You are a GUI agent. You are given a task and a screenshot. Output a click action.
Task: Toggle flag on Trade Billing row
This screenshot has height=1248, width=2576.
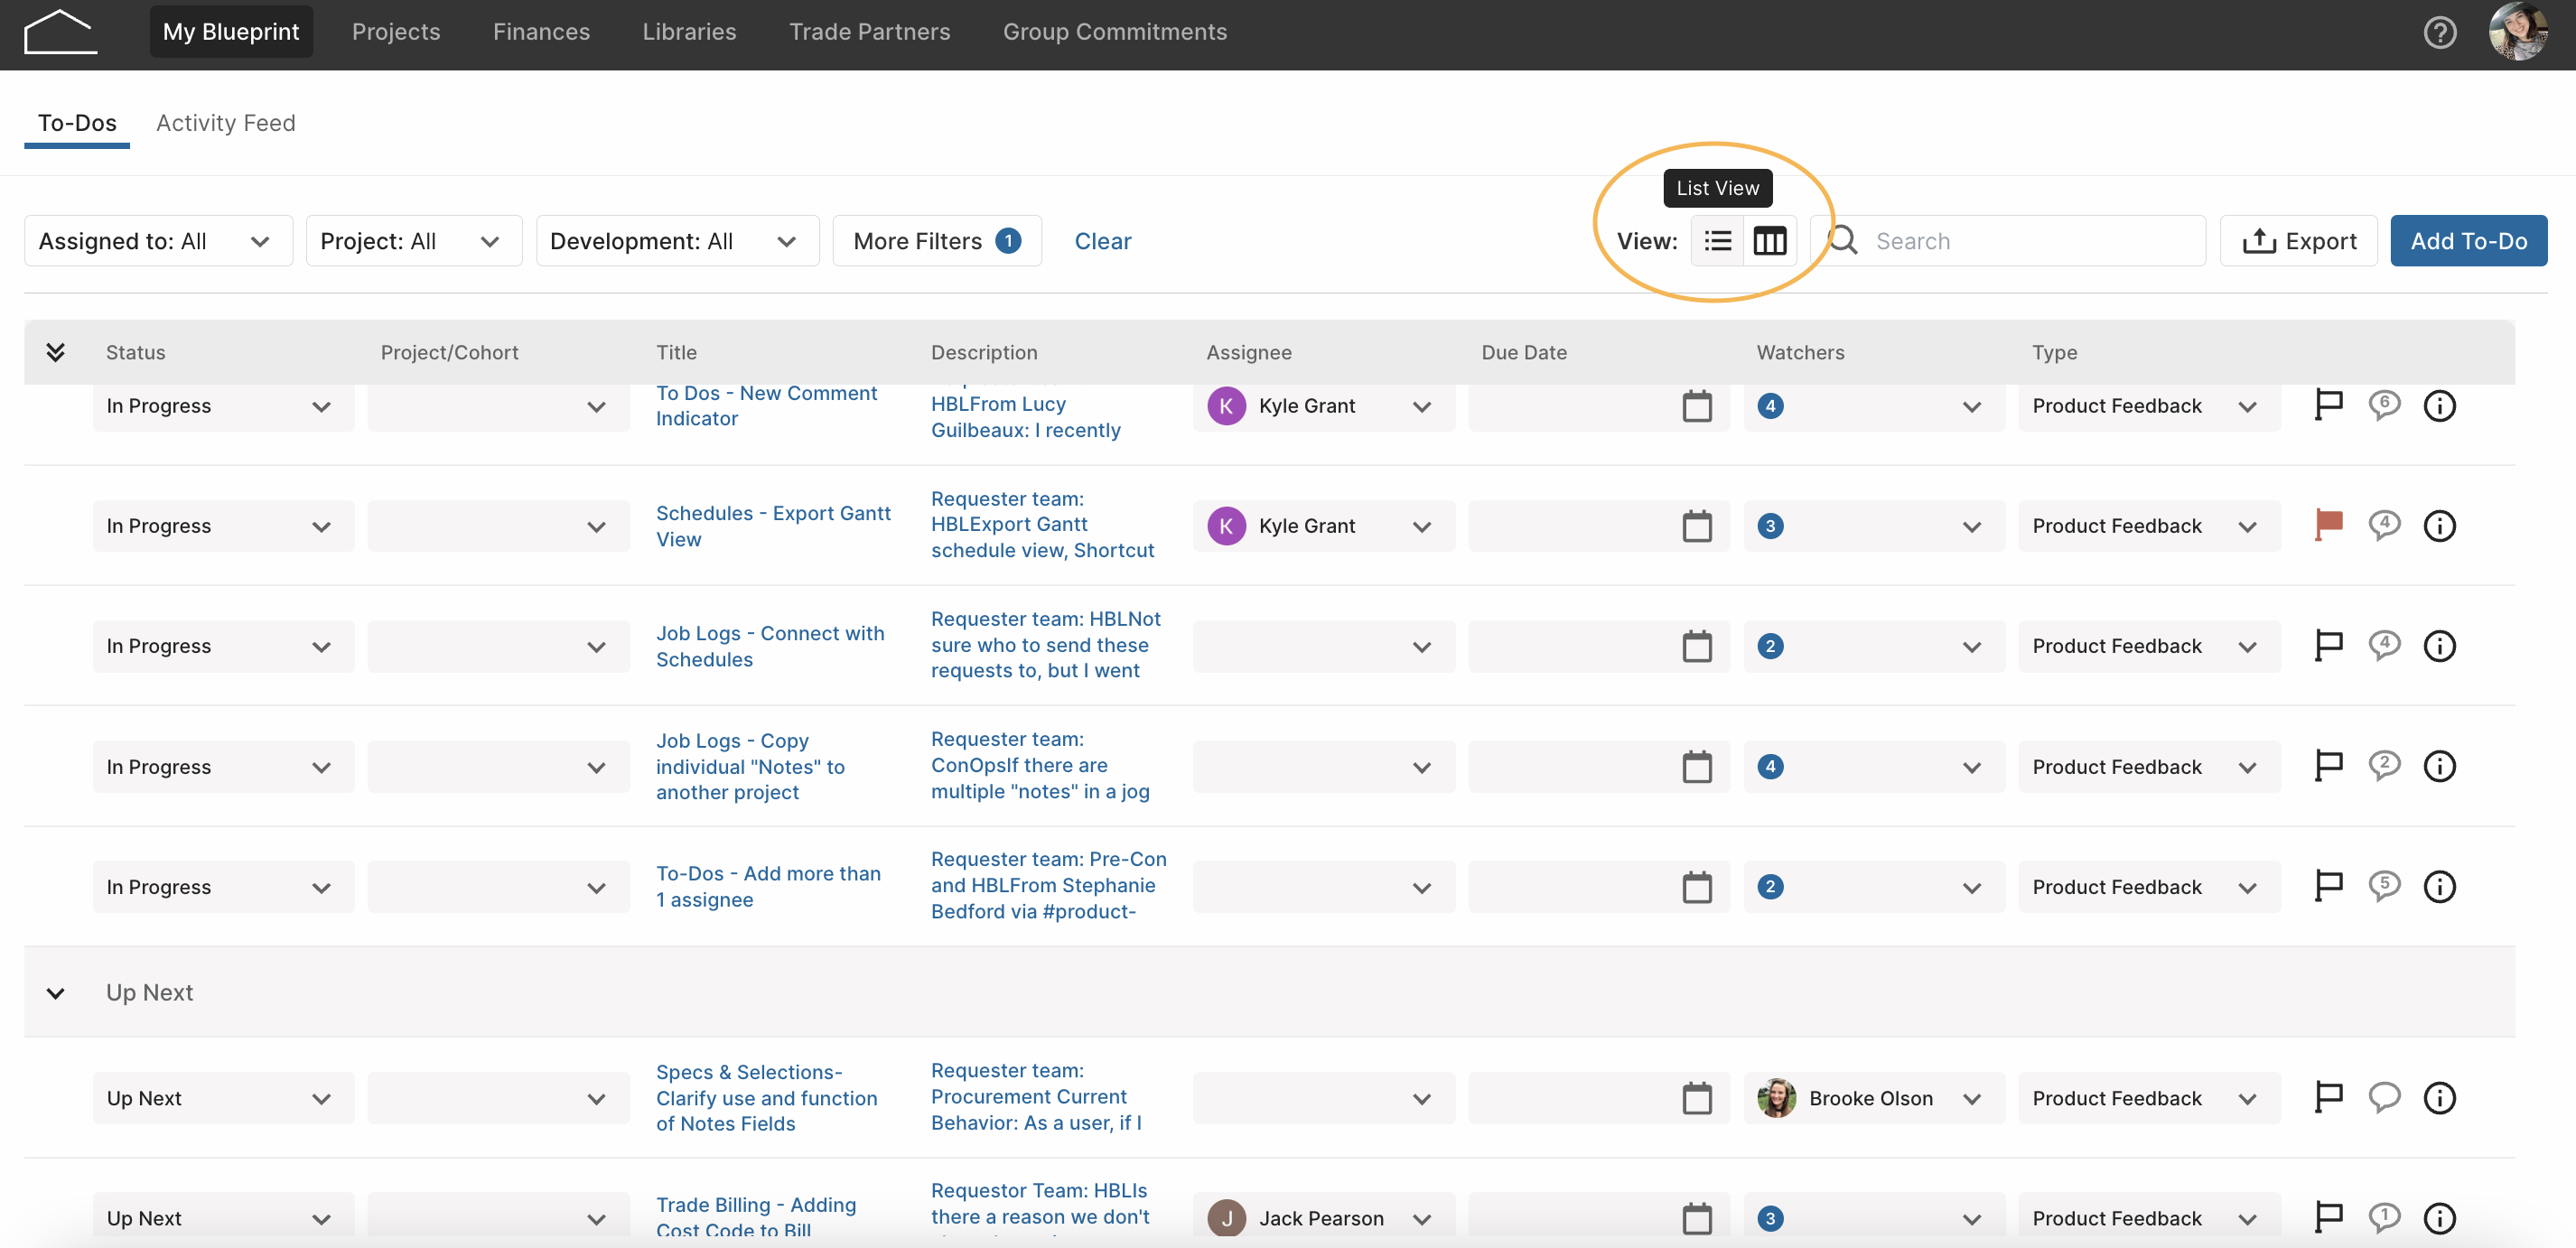click(x=2328, y=1217)
